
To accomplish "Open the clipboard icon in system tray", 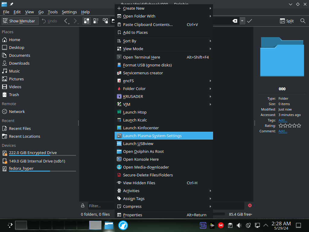I will pos(230,225).
